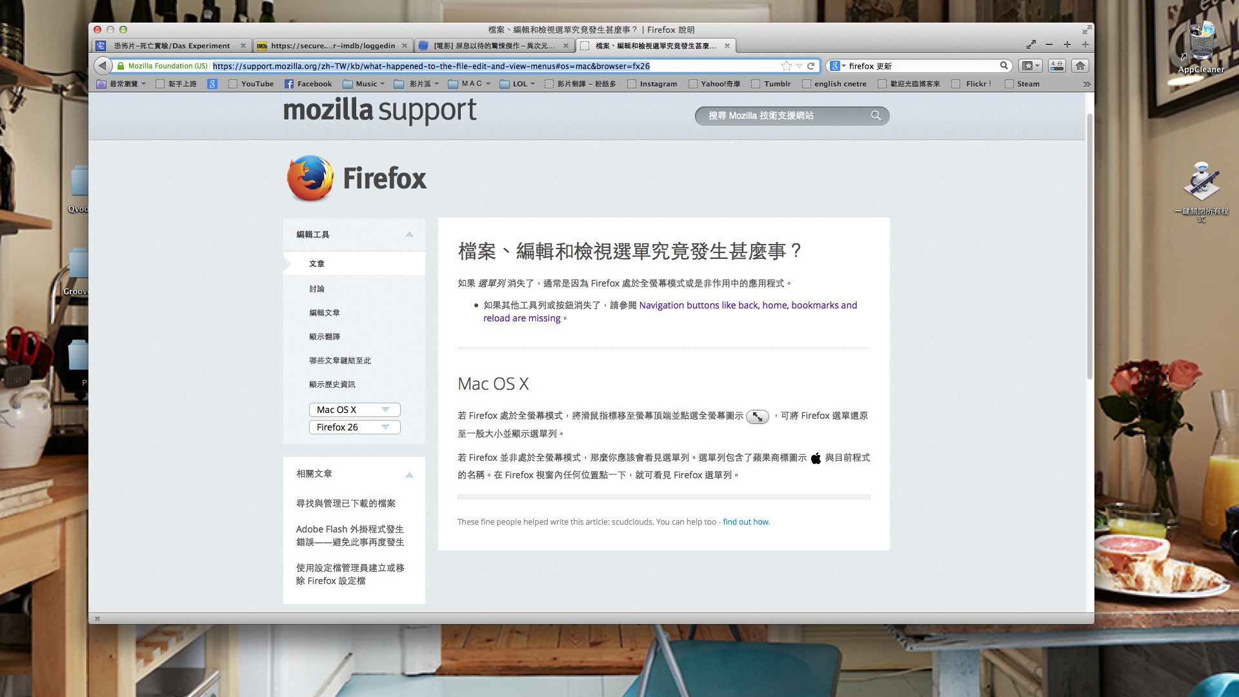Close the Das Experiment tab
The width and height of the screenshot is (1239, 697).
(x=243, y=46)
